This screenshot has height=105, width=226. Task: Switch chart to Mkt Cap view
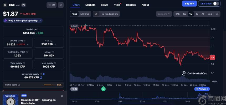coord(84,14)
